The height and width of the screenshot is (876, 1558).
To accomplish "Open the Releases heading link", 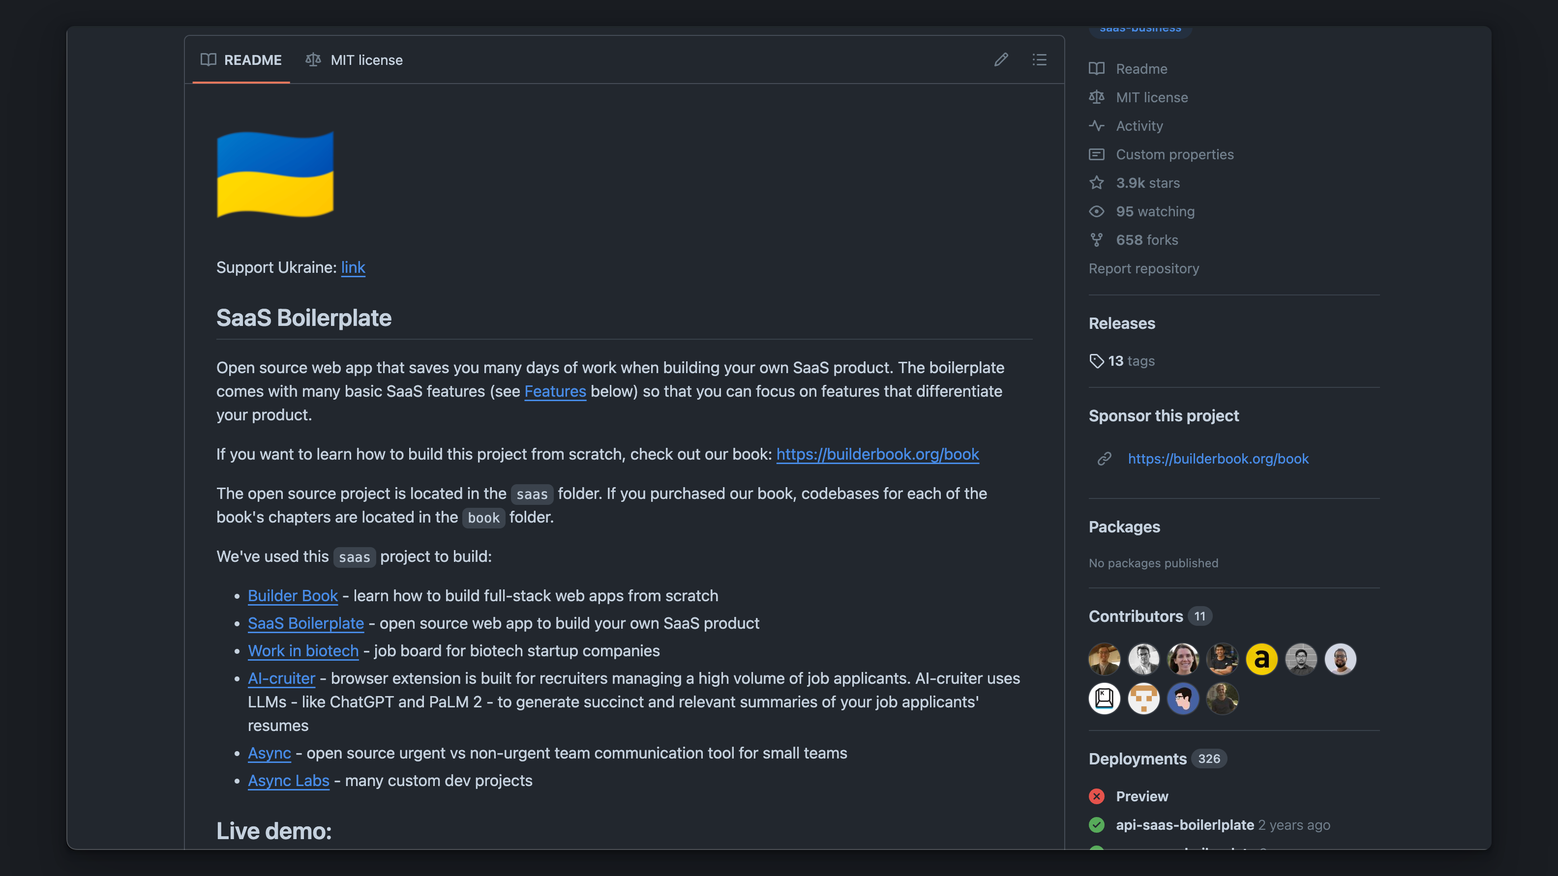I will 1122,323.
